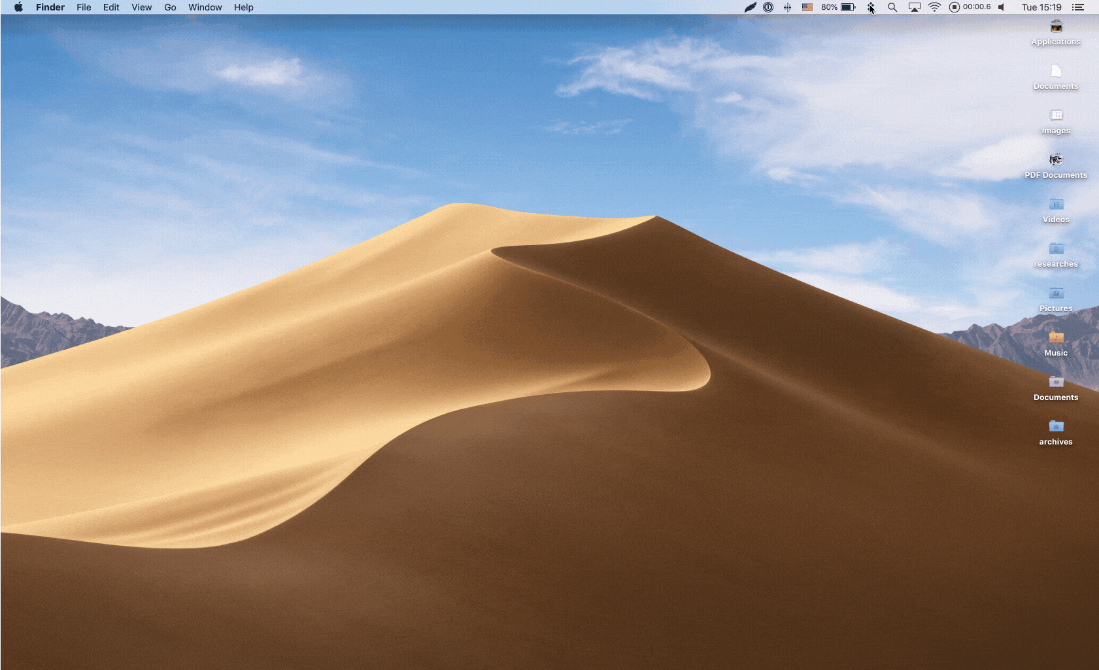Open the Go menu
The image size is (1099, 670).
coord(170,7)
